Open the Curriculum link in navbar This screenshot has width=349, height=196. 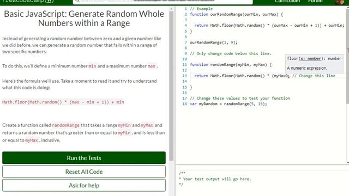287,1
